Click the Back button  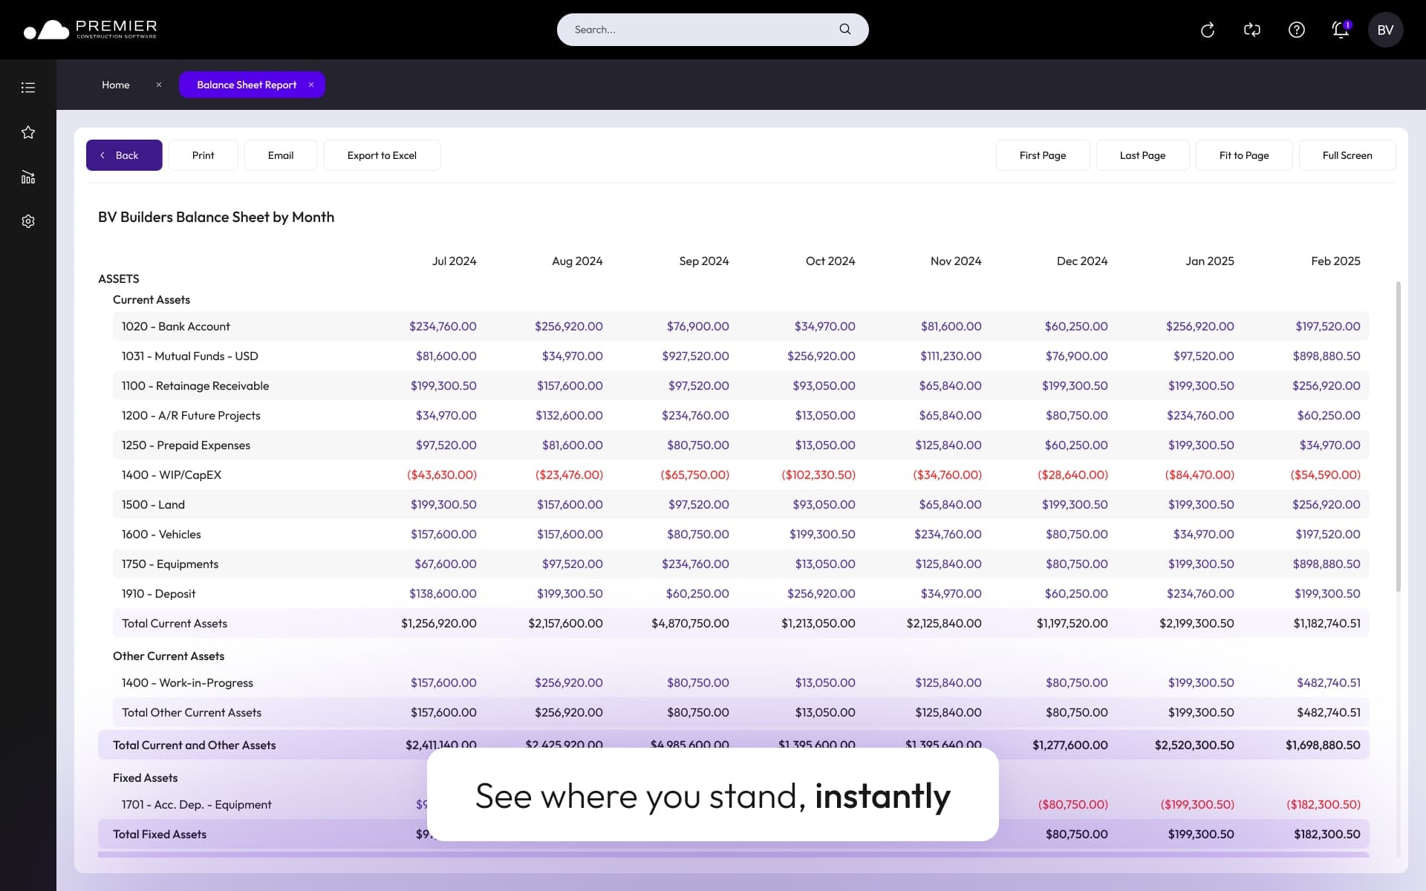coord(123,155)
